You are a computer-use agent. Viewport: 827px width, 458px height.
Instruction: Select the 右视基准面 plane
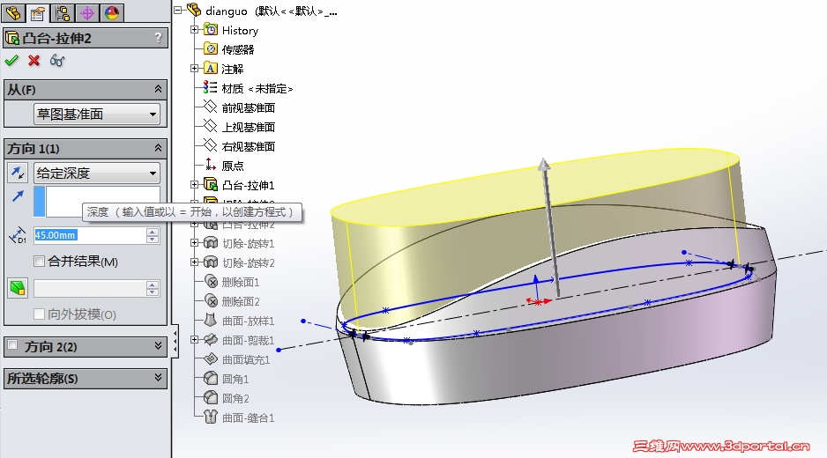249,146
